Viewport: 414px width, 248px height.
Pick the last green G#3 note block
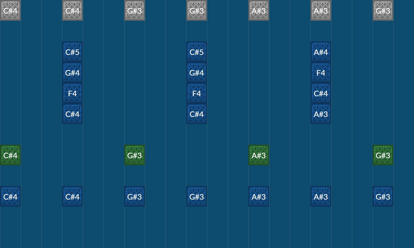383,155
